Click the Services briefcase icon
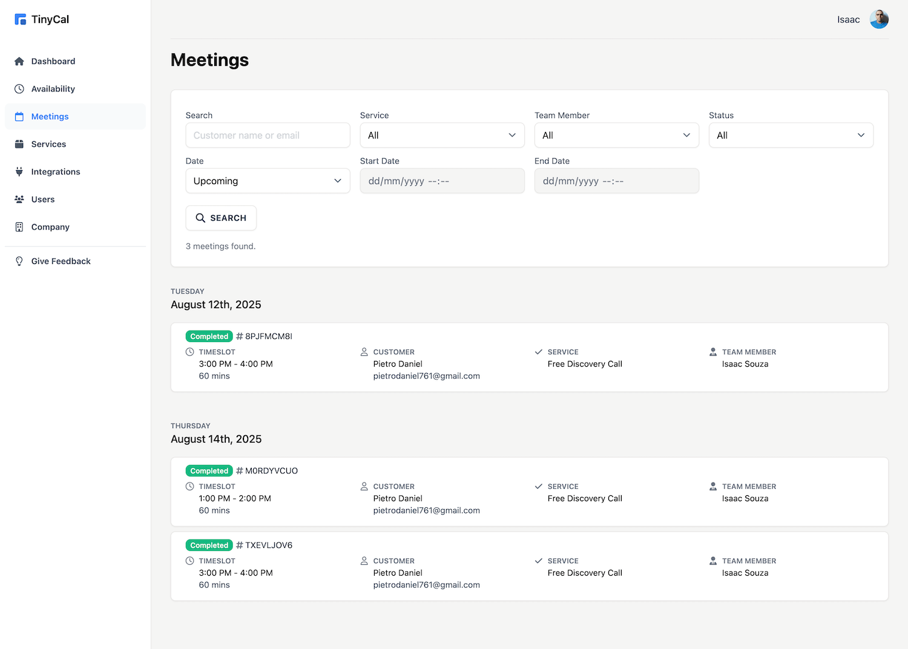Screen dimensions: 908x649 click(19, 144)
